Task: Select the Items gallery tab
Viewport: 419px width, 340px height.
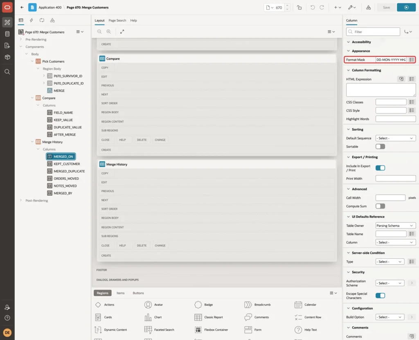Action: pyautogui.click(x=121, y=293)
